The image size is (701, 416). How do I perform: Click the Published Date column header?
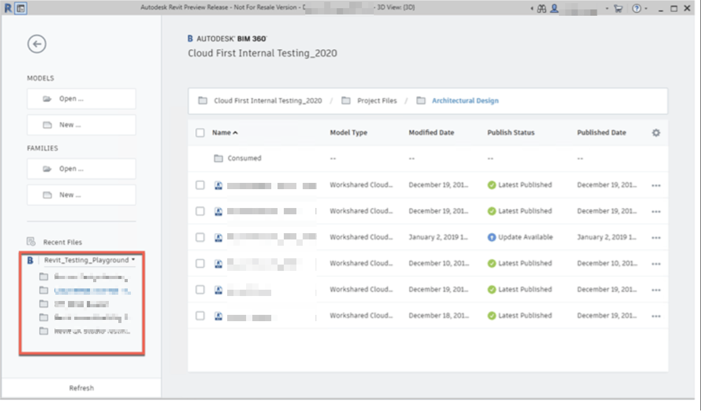click(602, 133)
